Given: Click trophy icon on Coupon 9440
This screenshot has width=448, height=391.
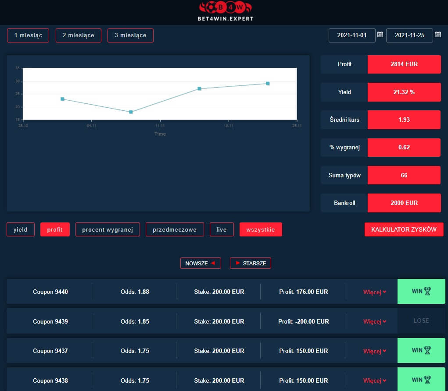Looking at the screenshot, I should click(428, 291).
